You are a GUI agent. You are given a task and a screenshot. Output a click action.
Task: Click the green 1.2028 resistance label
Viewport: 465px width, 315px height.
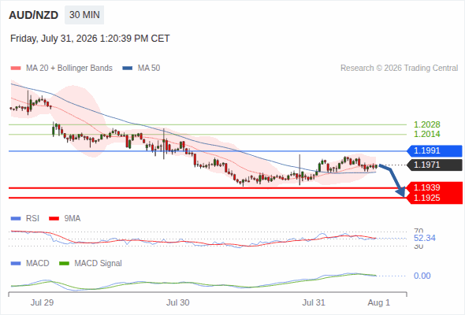coord(426,124)
